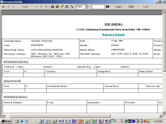The height and width of the screenshot is (124, 166).
Task: Open printer setup icon in toolbar
Action: pyautogui.click(x=58, y=7)
